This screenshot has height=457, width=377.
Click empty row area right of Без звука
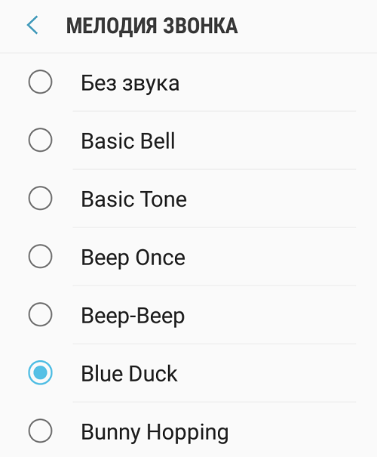tap(268, 82)
